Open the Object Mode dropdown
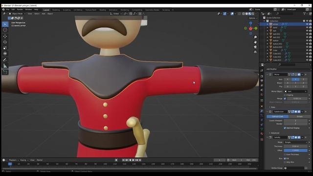This screenshot has height=176, width=313. (17, 14)
